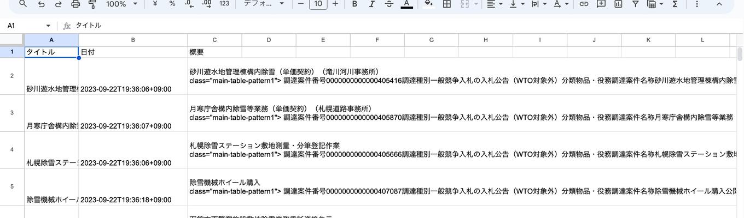Insert a chart from the toolbar

click(x=618, y=4)
